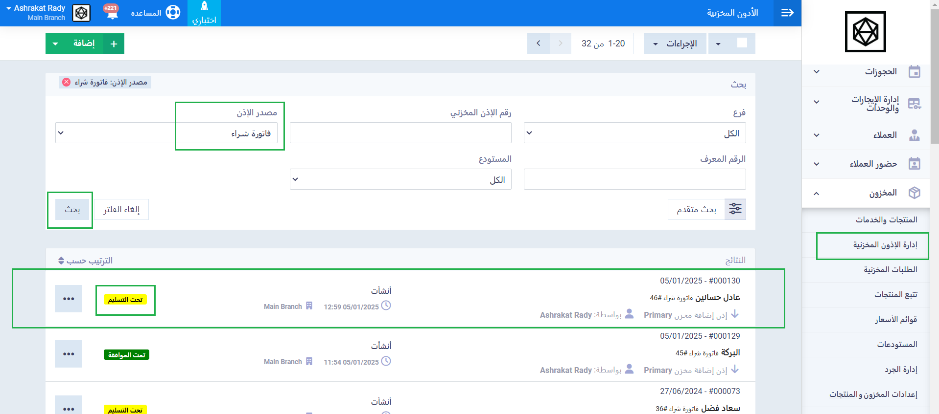Image resolution: width=939 pixels, height=414 pixels.
Task: Click the notifications bell with +221 badge
Action: pos(112,12)
